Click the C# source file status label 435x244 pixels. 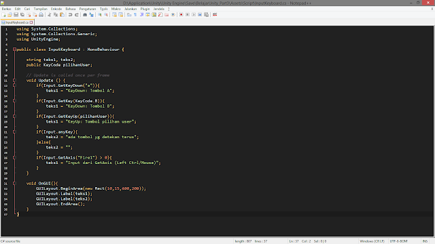coord(11,241)
